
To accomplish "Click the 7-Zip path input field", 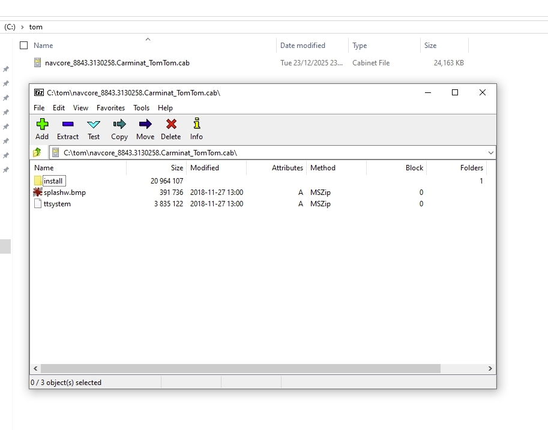I will coord(272,153).
